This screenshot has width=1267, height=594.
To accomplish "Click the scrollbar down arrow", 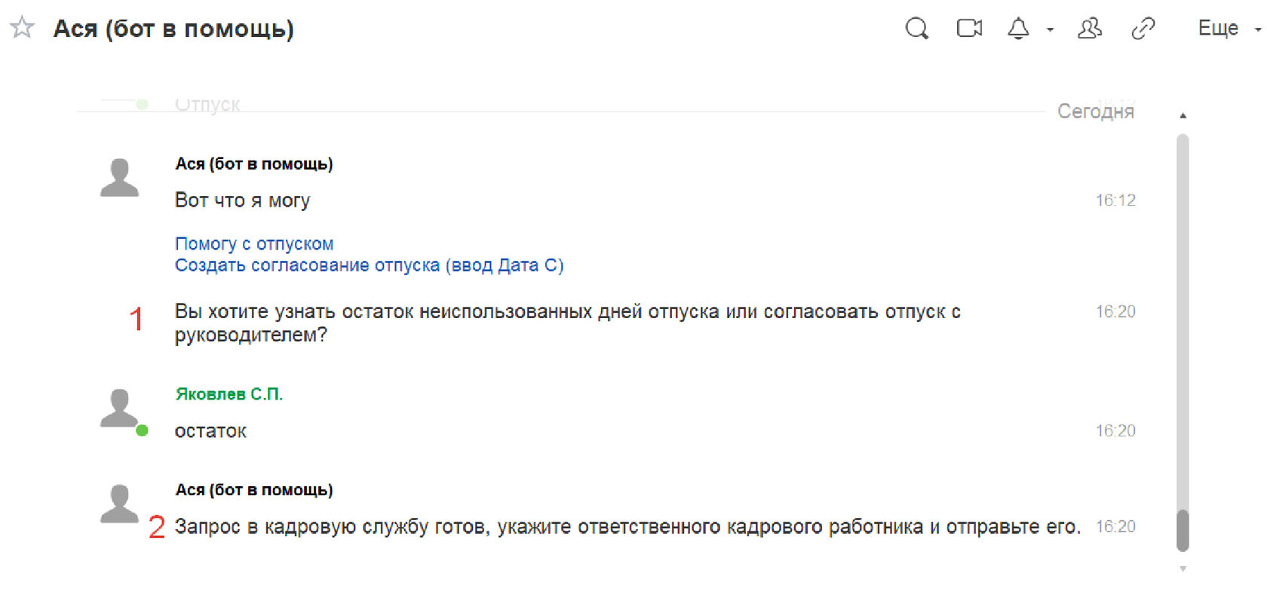I will (x=1183, y=569).
